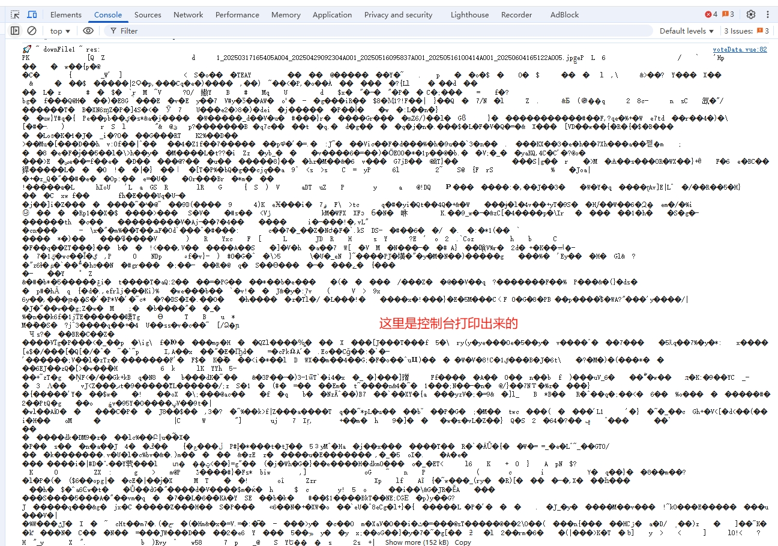This screenshot has height=546, width=778.
Task: Open the top JavaScript context dropdown
Action: [x=60, y=31]
